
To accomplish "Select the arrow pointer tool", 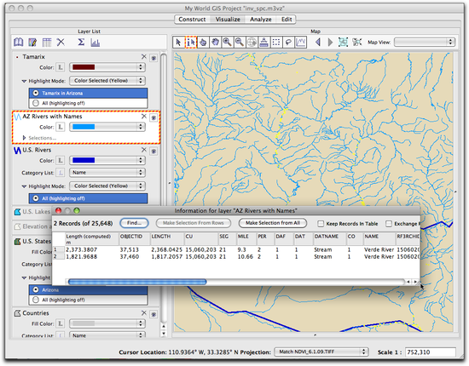I will click(178, 42).
